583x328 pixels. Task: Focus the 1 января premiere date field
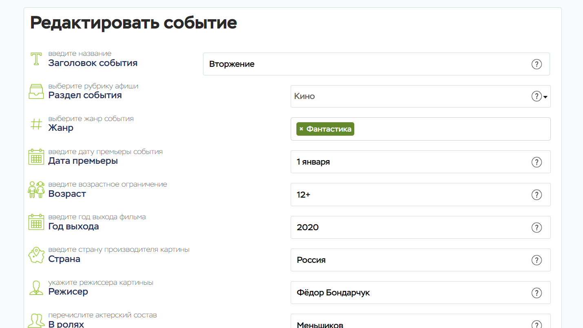click(408, 162)
